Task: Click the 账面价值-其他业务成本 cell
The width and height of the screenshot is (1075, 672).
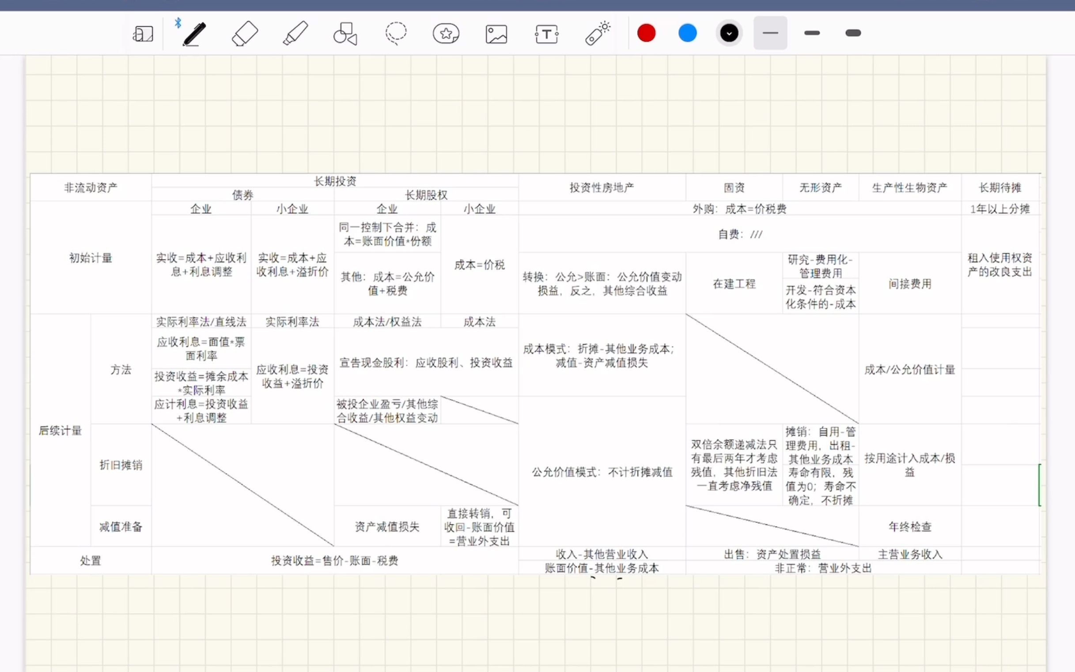Action: coord(602,567)
